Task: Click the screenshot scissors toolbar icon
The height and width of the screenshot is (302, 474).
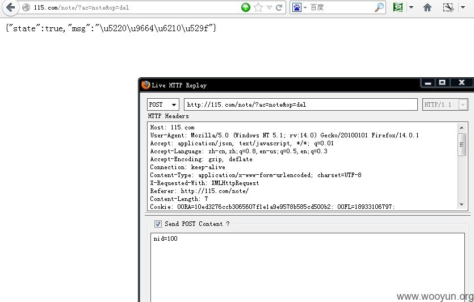Action: coord(448,7)
